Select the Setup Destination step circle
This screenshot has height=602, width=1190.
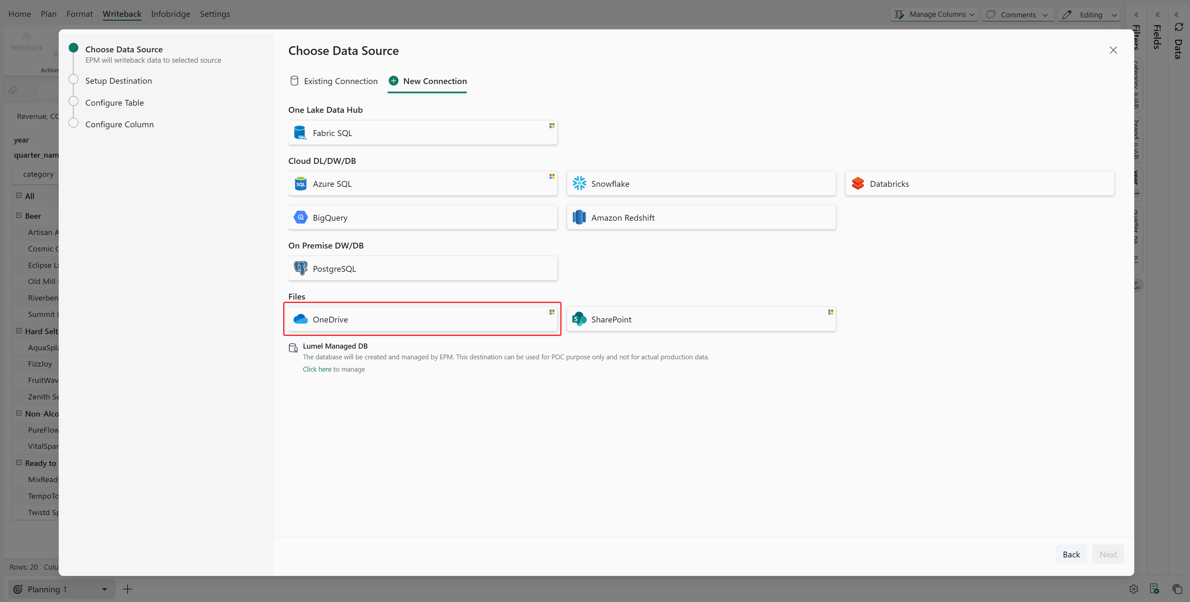(73, 79)
